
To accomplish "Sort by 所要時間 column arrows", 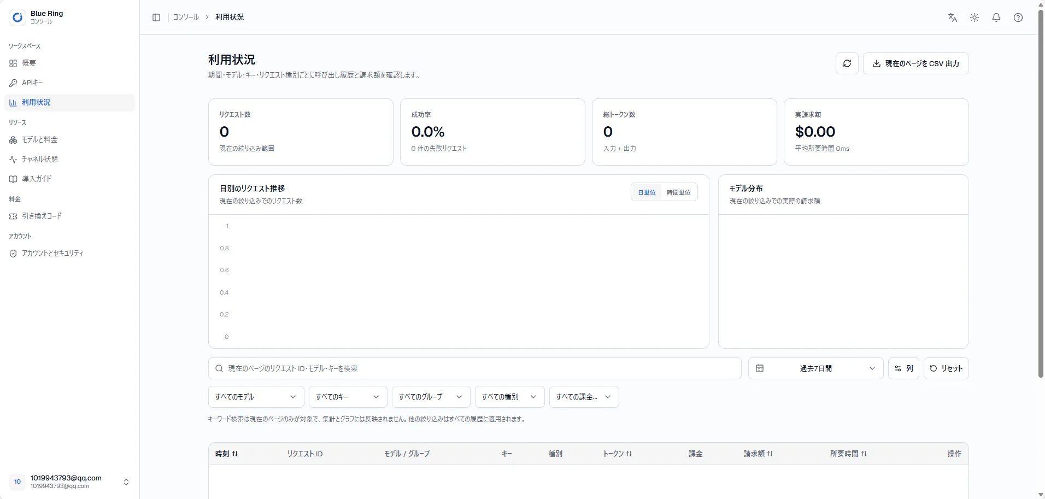I will pos(864,454).
